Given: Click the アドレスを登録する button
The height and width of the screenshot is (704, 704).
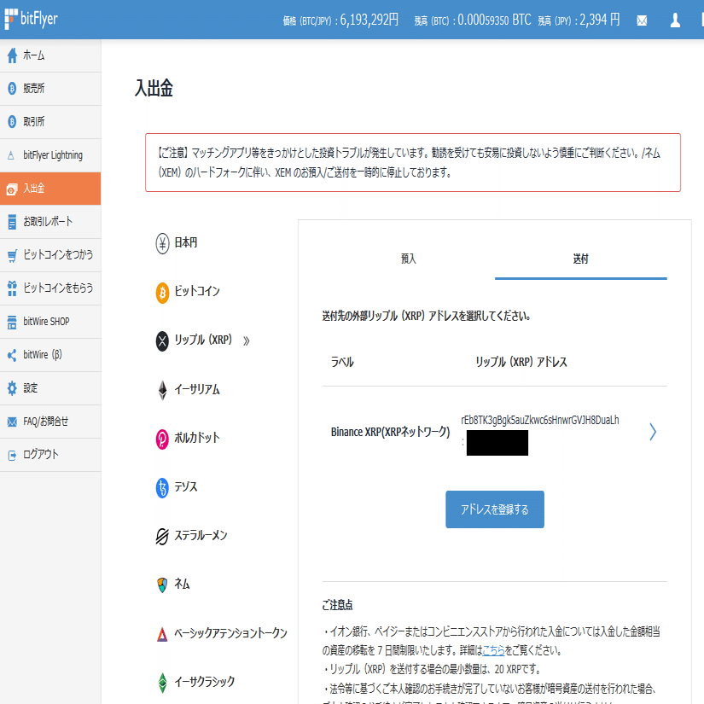Looking at the screenshot, I should [495, 509].
